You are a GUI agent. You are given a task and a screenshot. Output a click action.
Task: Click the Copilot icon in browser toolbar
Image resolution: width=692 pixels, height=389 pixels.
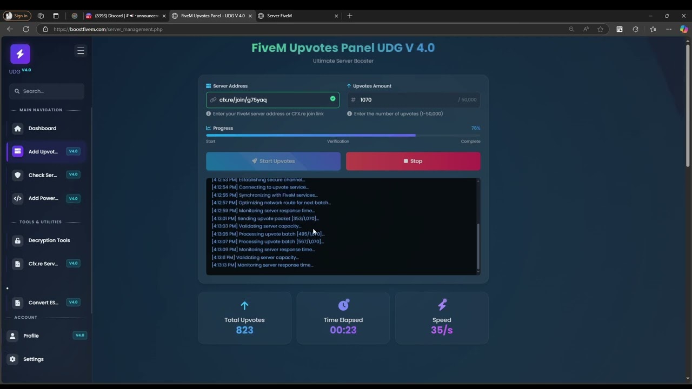click(684, 29)
